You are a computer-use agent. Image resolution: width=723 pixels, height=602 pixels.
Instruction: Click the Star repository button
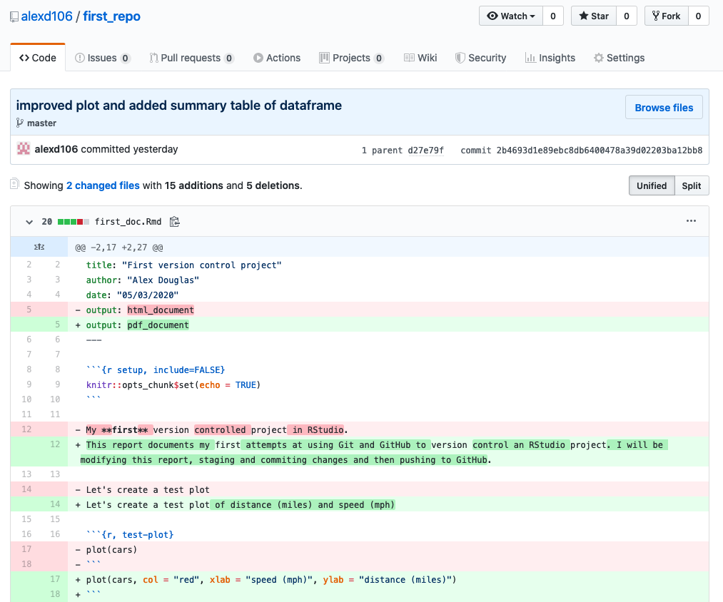[593, 16]
